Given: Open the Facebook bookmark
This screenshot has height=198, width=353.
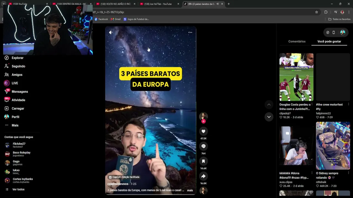Looking at the screenshot, I should [x=101, y=19].
